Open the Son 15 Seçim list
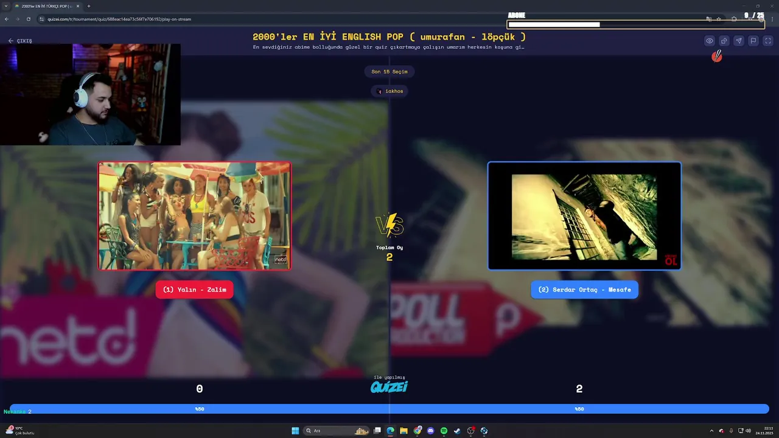The image size is (779, 438). [389, 72]
